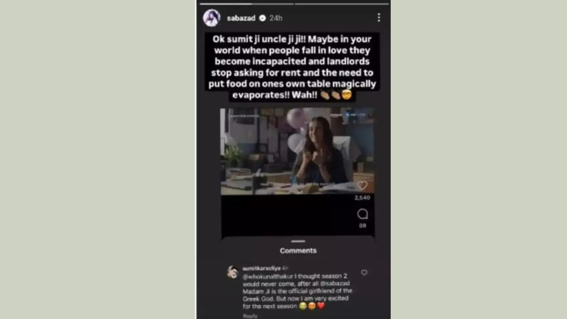This screenshot has width=567, height=319.
Task: Expand the Comments sheet drag handle
Action: point(298,241)
